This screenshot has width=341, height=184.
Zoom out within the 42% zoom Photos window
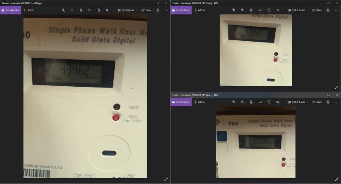243,10
